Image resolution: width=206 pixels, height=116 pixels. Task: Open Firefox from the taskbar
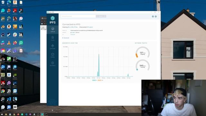[x=18, y=114]
